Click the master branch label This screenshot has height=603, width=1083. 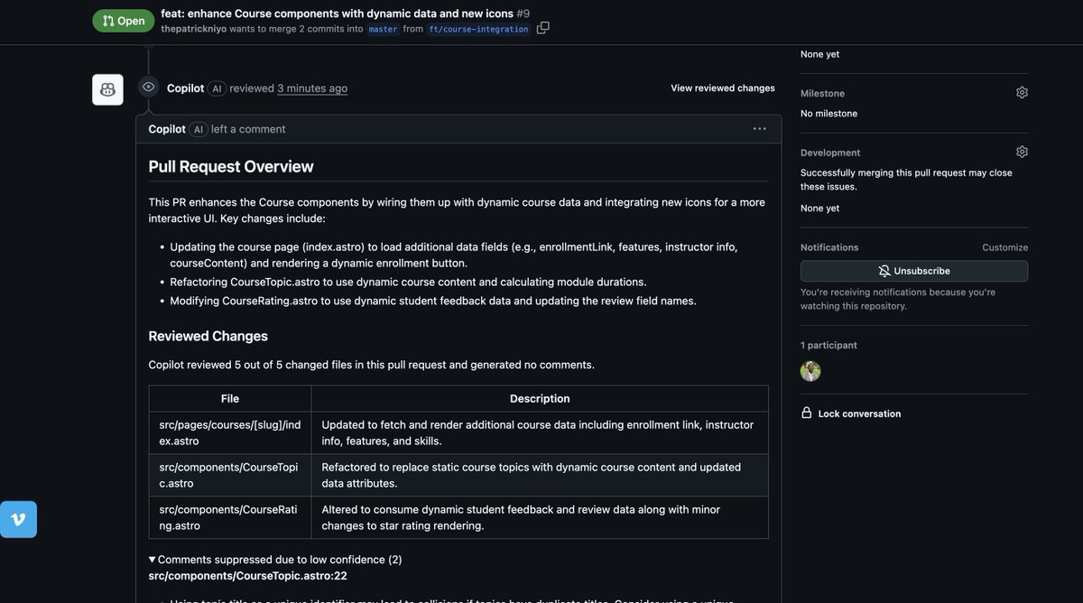383,29
